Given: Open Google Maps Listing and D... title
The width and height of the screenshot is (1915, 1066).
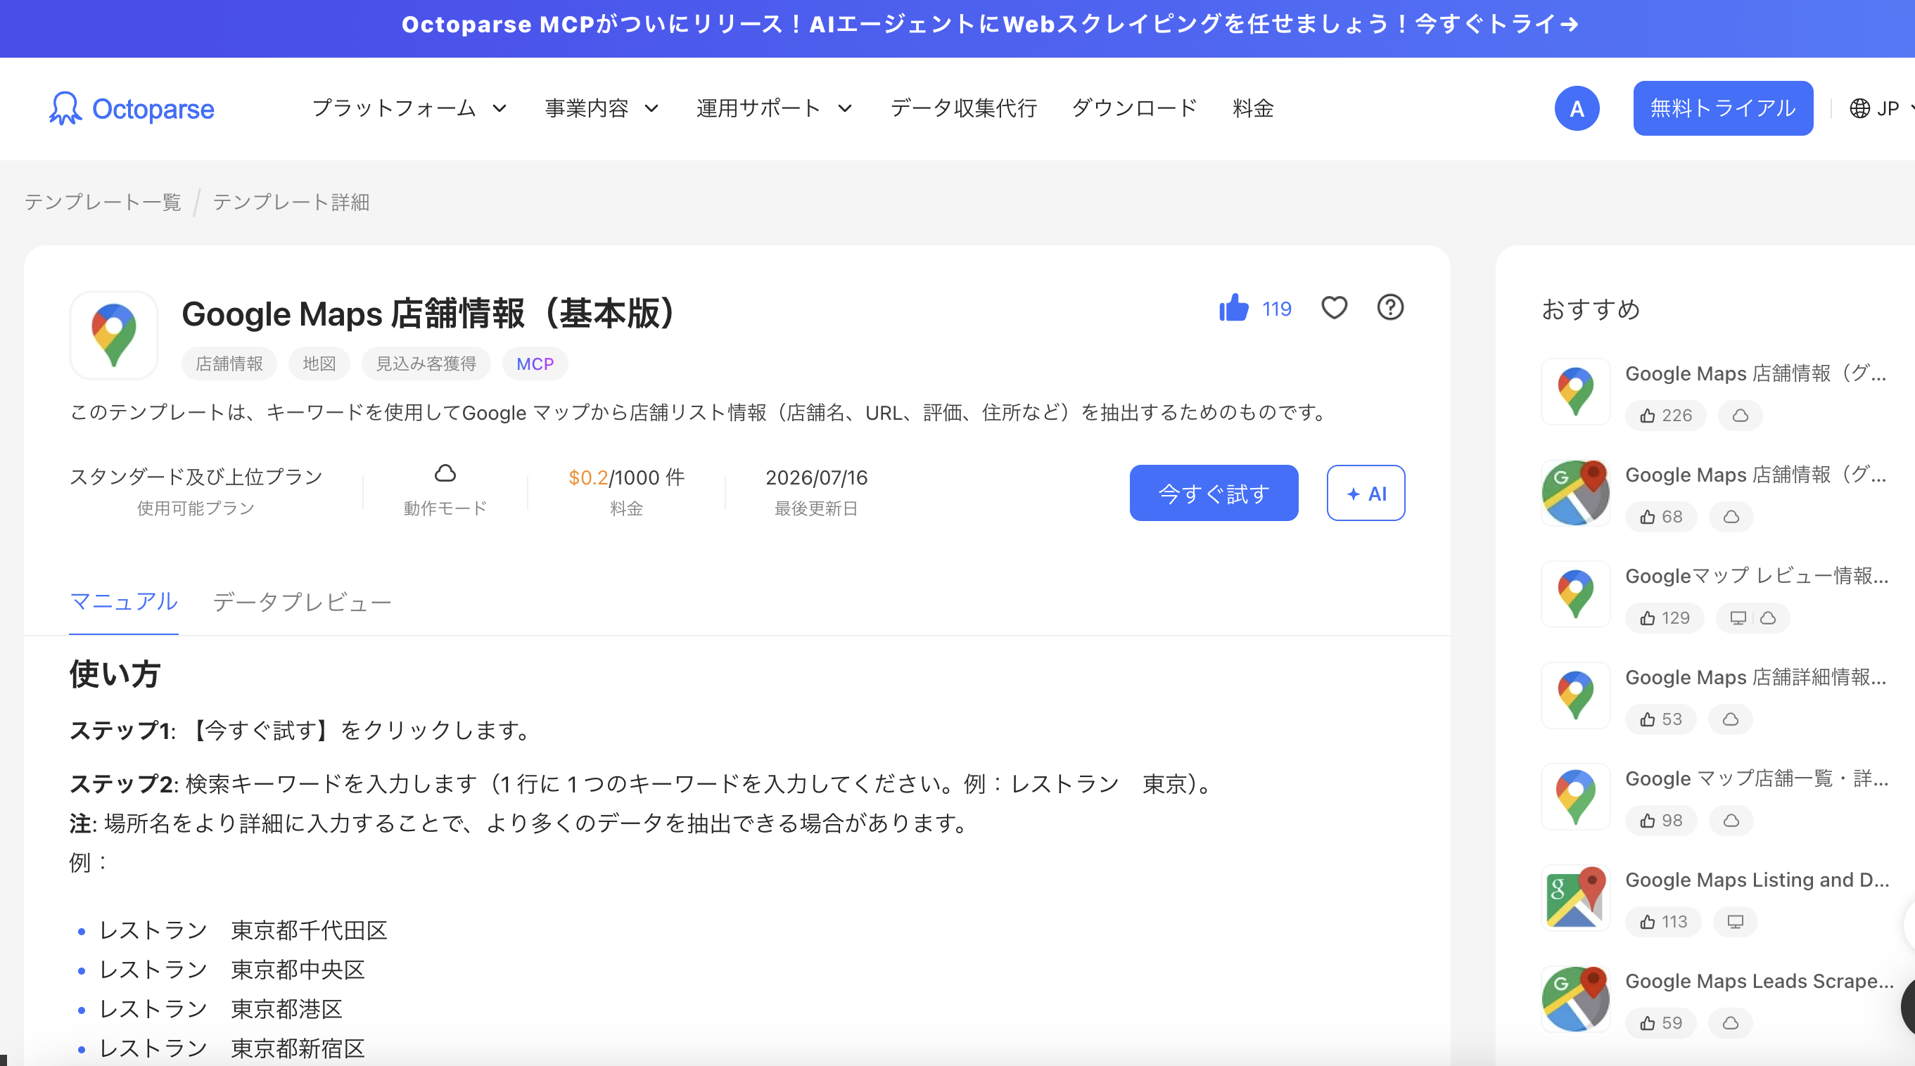Looking at the screenshot, I should (1757, 880).
